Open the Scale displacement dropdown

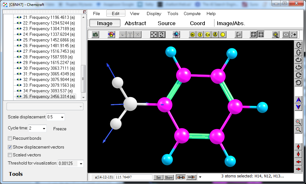[x=61, y=117]
